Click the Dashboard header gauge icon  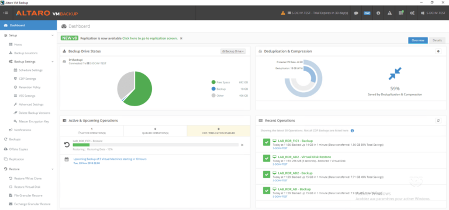tap(64, 26)
